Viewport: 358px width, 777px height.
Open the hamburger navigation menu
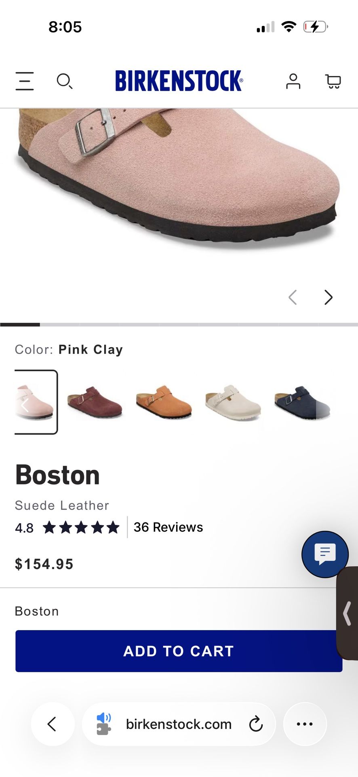tap(25, 81)
